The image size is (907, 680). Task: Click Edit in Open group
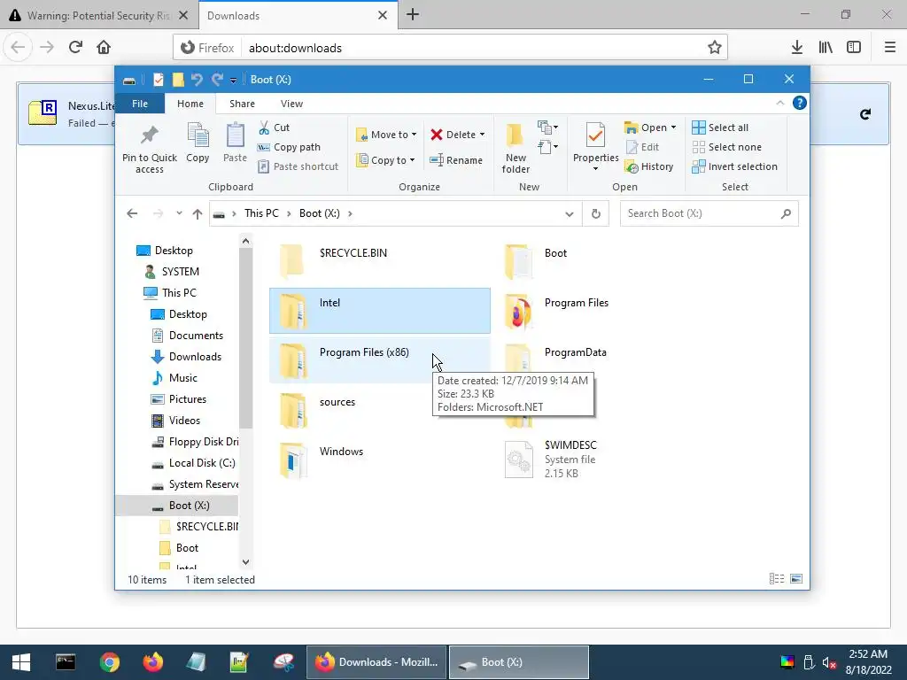(x=643, y=148)
